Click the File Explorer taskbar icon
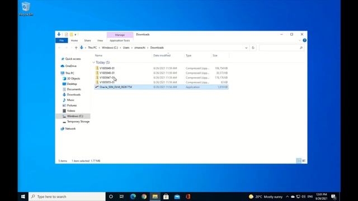Screen dimensions: 358x201 (x=155, y=197)
